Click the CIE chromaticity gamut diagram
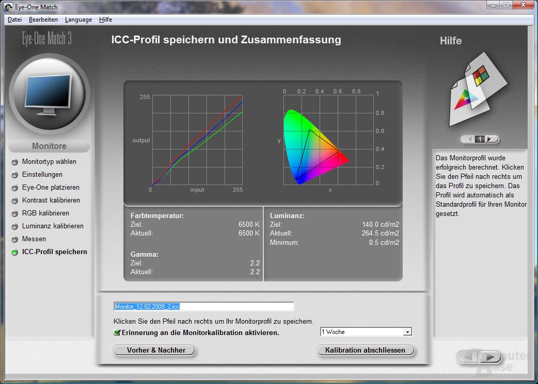The height and width of the screenshot is (384, 538). [x=328, y=140]
